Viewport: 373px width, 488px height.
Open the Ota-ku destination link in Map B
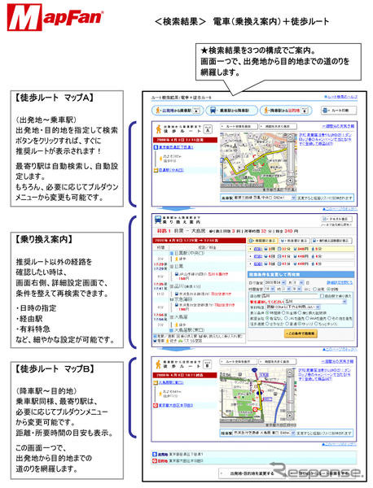(176, 405)
